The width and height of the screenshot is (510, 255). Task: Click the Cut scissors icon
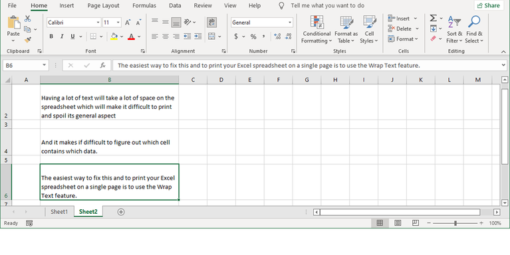click(x=28, y=19)
